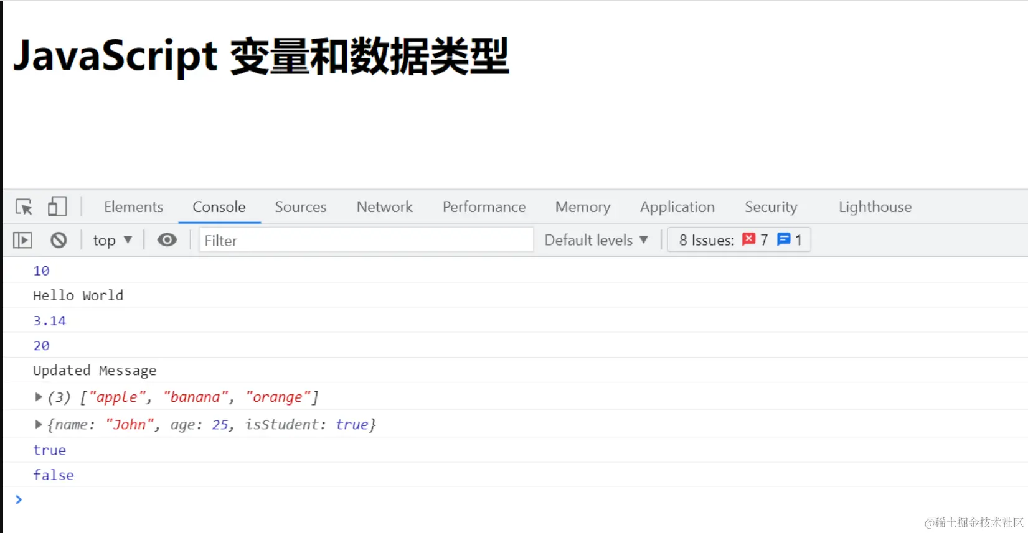Click the console prompt arrow
Viewport: 1028px width, 533px height.
click(x=19, y=499)
